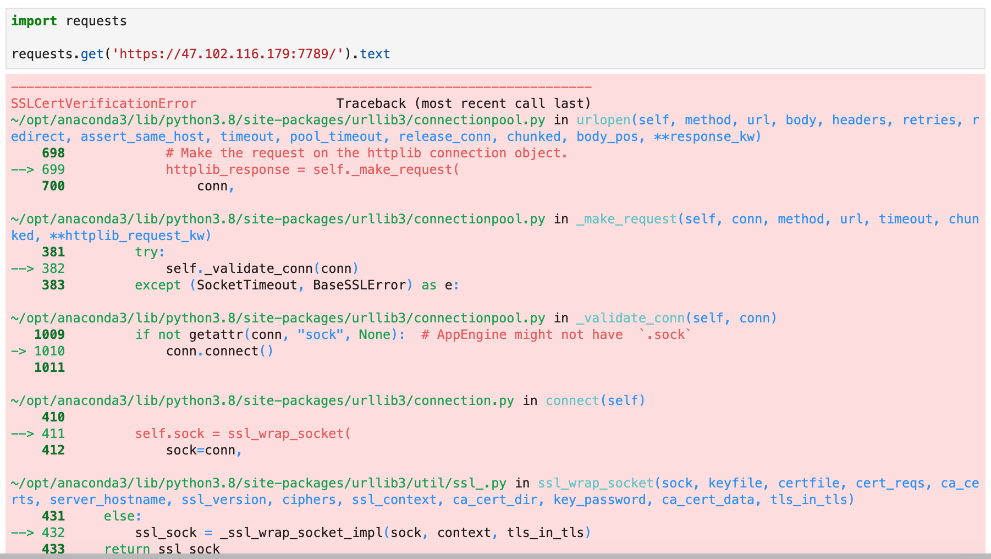
Task: Click the urllib3/connection.py file path
Action: click(262, 401)
